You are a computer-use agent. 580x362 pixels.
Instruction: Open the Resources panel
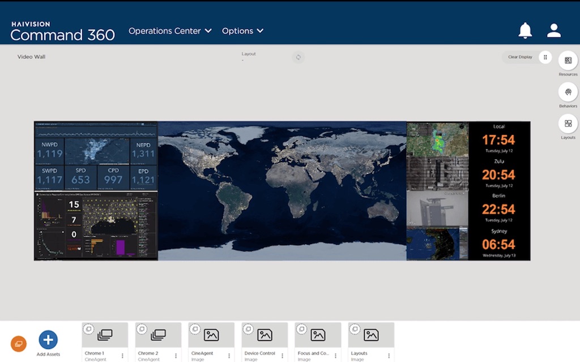pyautogui.click(x=568, y=61)
